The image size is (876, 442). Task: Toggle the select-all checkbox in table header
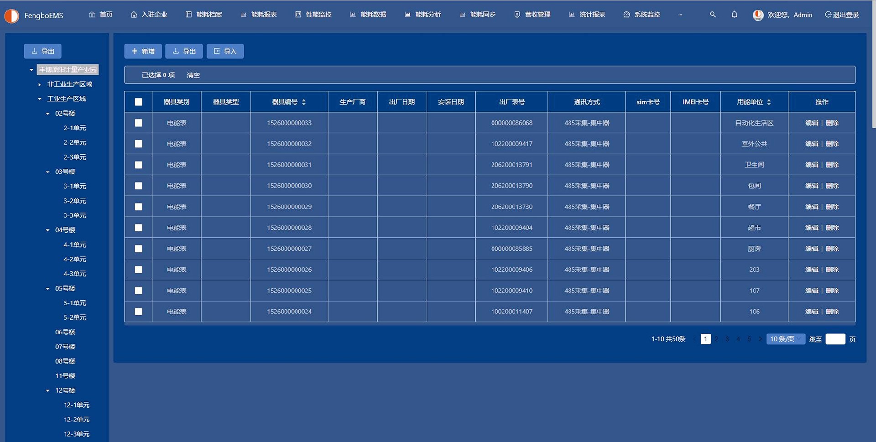pyautogui.click(x=139, y=102)
